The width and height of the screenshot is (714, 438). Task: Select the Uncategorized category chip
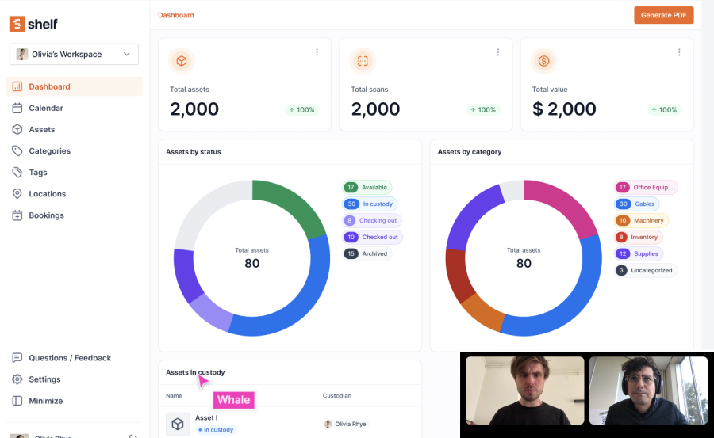[646, 270]
